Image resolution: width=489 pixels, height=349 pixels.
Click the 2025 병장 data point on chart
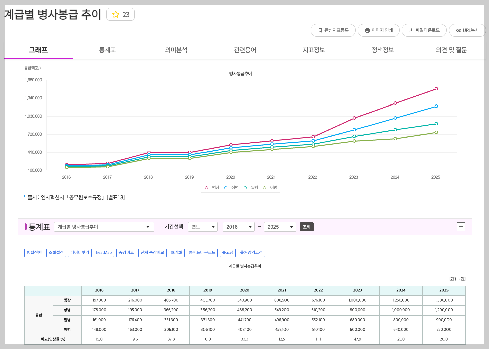click(436, 88)
